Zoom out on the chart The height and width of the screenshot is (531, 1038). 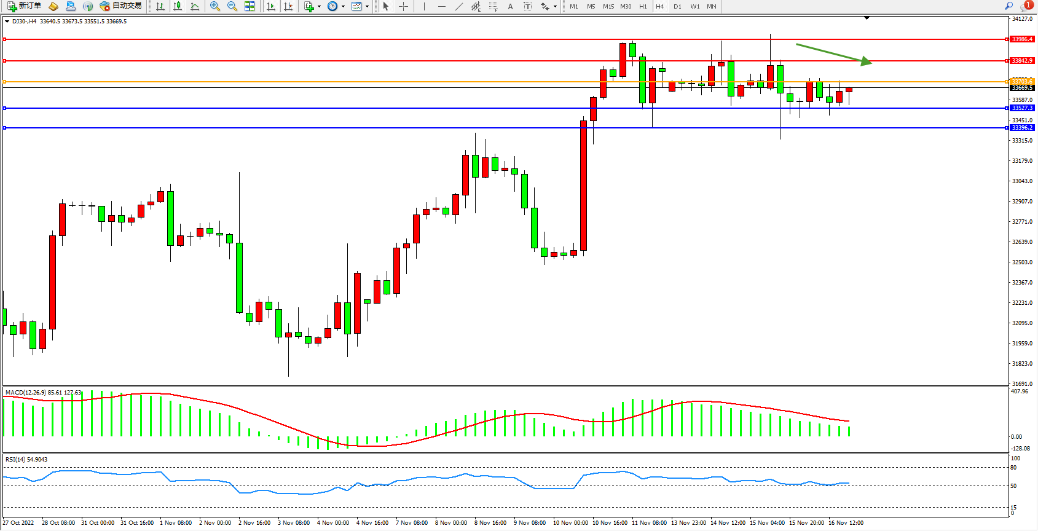[232, 6]
